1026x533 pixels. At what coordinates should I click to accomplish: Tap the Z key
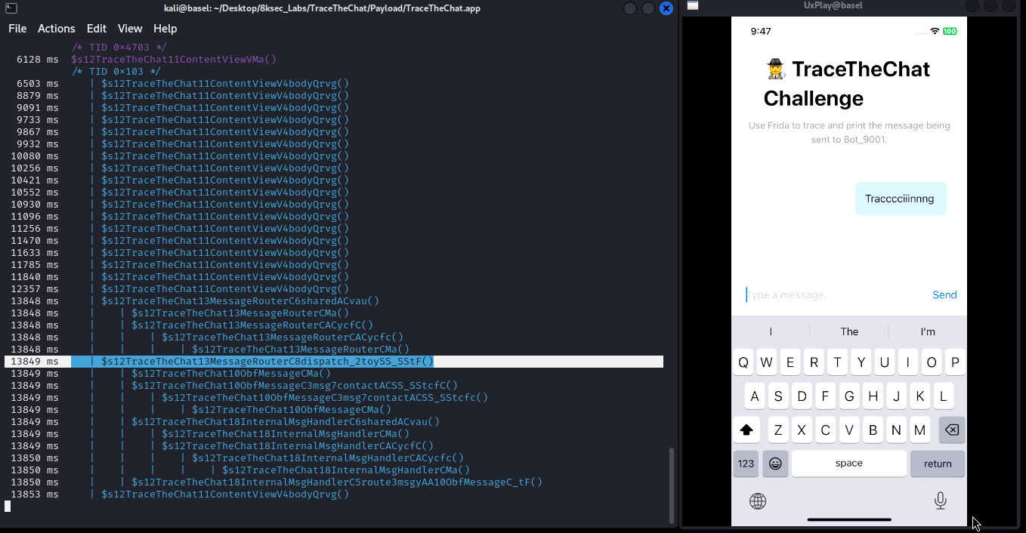point(778,430)
